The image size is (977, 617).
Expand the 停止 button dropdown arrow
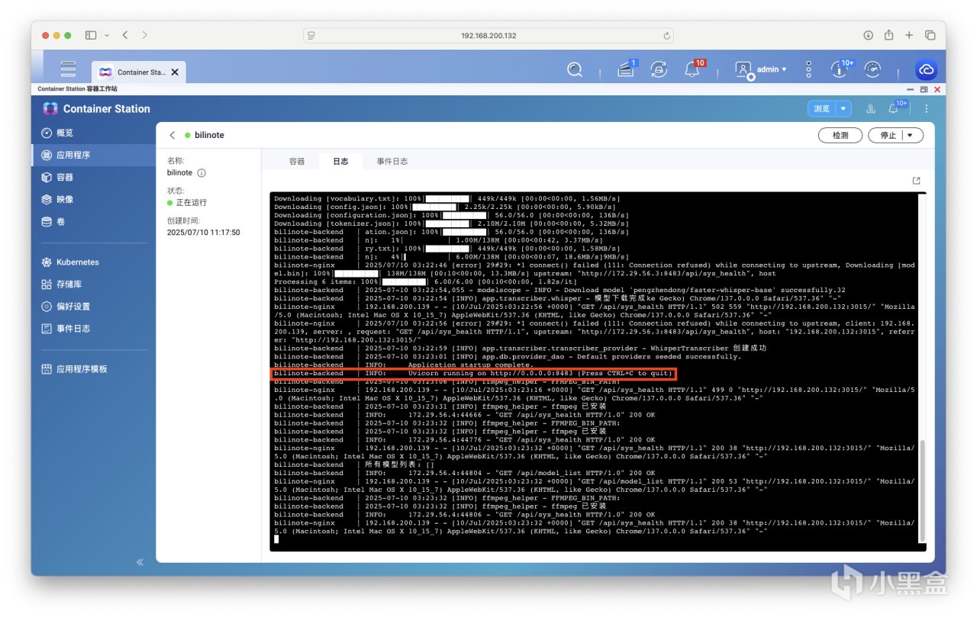[909, 135]
